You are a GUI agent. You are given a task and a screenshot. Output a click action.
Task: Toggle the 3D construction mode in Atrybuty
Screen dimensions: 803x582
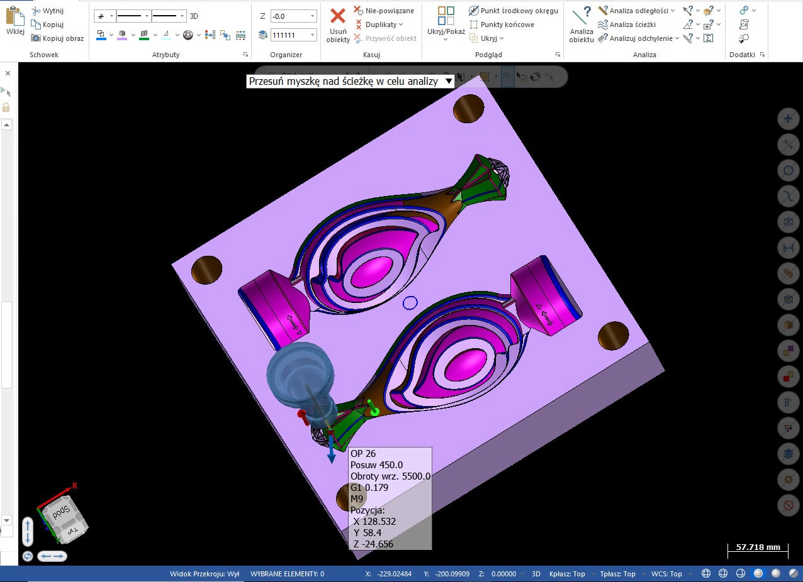point(194,16)
